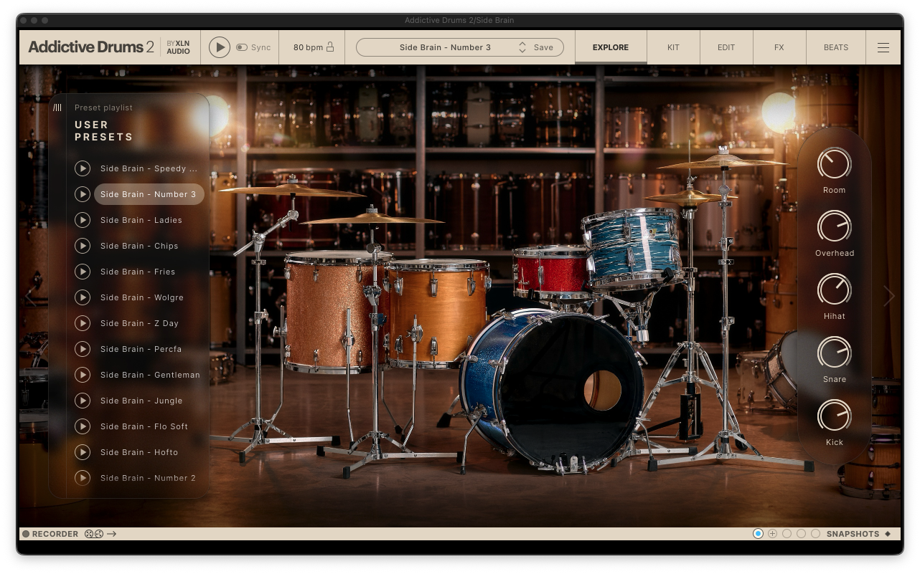
Task: Play the Side Brain - Number 2 preview
Action: pos(83,478)
